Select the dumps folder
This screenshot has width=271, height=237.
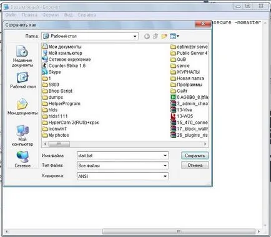(x=52, y=97)
